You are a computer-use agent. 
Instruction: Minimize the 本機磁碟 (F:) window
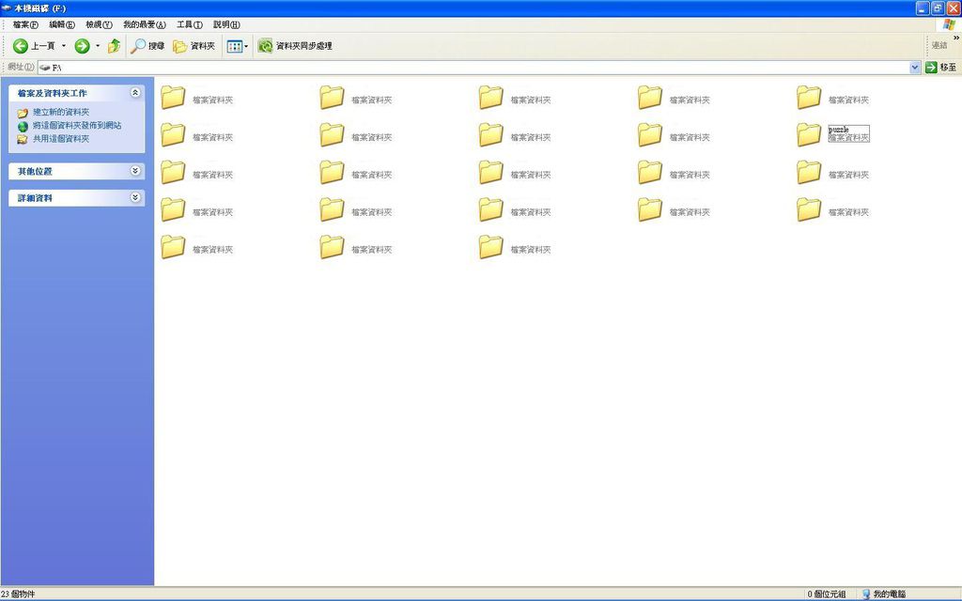pos(923,8)
